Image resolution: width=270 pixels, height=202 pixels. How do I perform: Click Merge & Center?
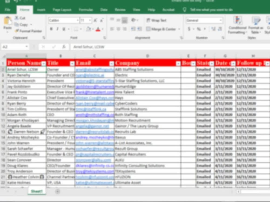click(x=161, y=29)
